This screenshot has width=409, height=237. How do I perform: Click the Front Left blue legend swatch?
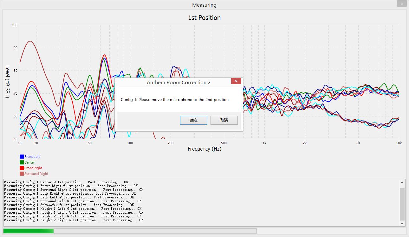(x=22, y=157)
